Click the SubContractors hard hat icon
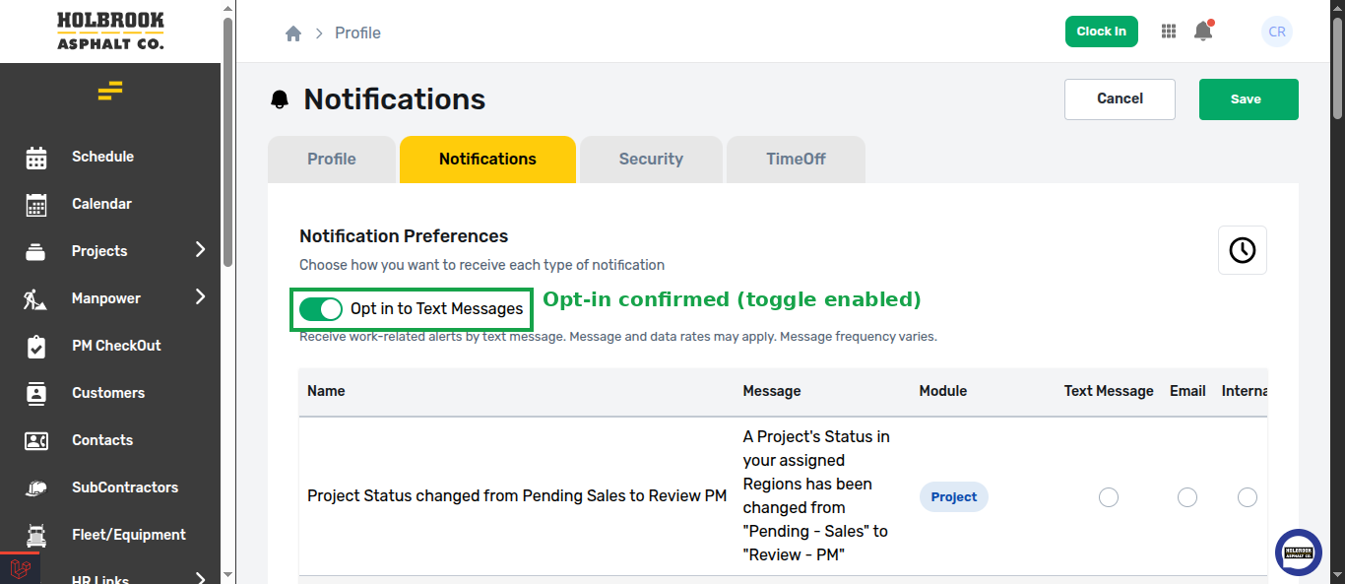This screenshot has width=1345, height=584. pyautogui.click(x=36, y=487)
